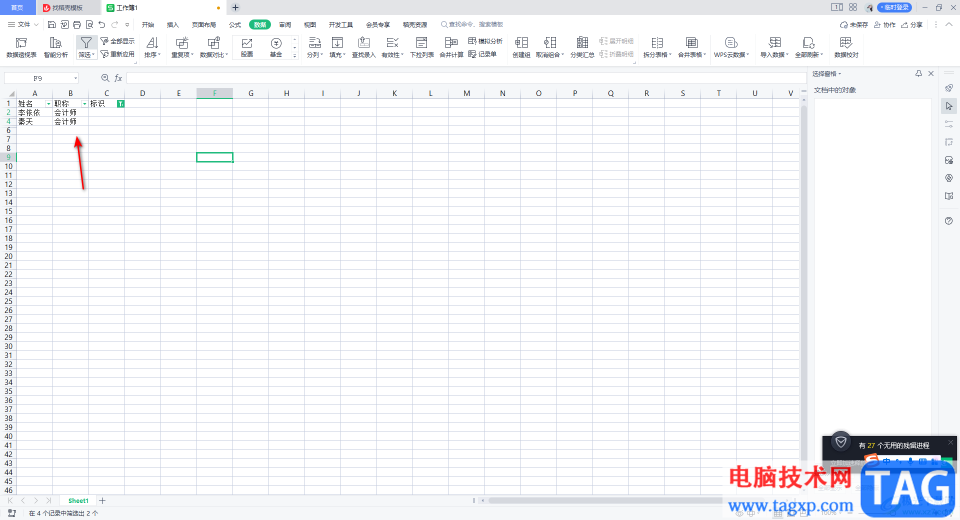Screen dimensions: 960x520
Task: Launch 智能分析 smart analysis
Action: [56, 47]
